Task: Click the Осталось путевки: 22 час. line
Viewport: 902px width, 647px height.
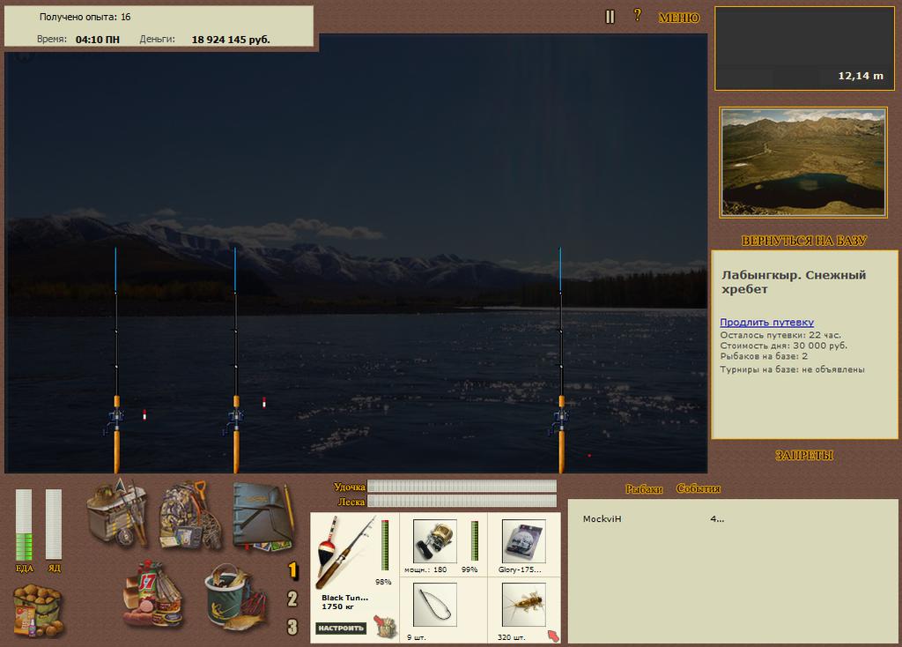Action: click(x=780, y=335)
